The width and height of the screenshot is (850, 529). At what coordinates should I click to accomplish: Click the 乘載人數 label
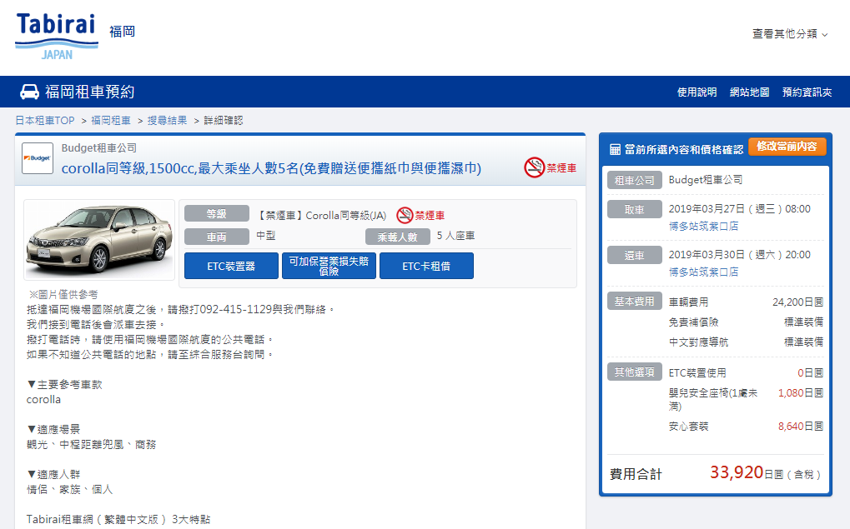397,237
